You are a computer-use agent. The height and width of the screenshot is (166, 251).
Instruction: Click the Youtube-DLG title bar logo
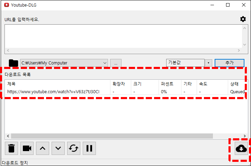pyautogui.click(x=7, y=5)
